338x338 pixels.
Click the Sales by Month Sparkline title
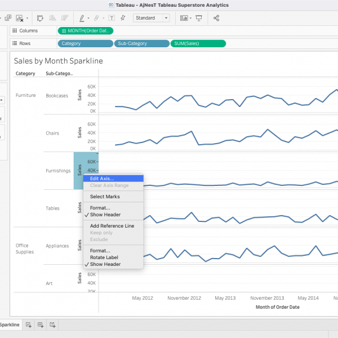tap(58, 61)
